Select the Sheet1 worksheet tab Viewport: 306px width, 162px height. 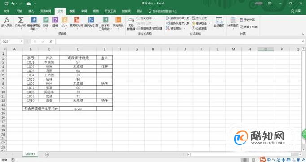pos(30,154)
